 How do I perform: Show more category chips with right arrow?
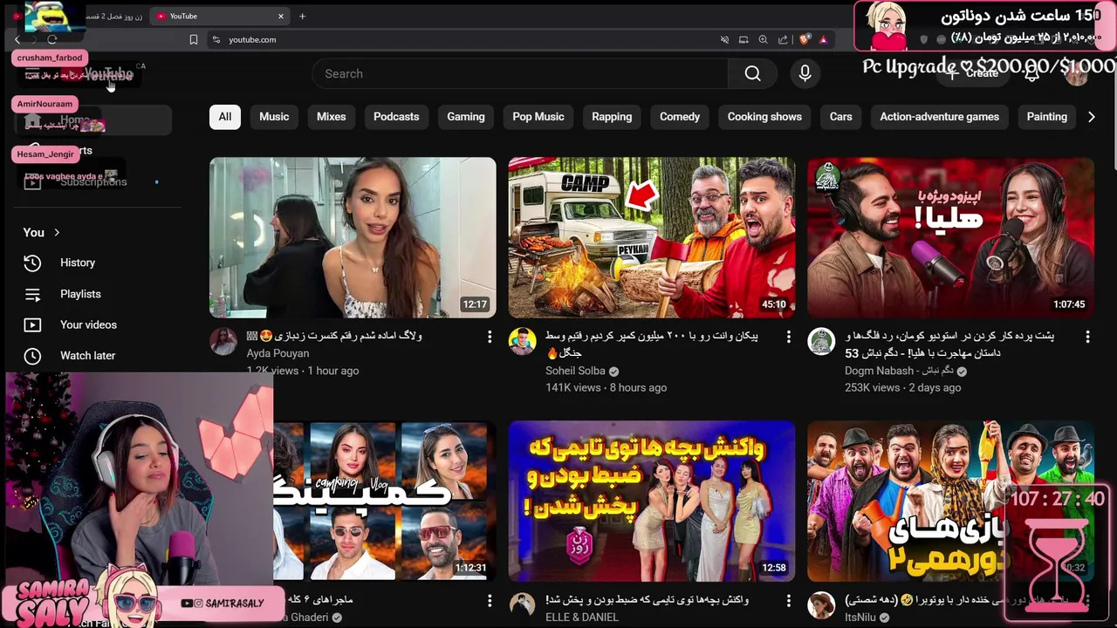pyautogui.click(x=1091, y=117)
